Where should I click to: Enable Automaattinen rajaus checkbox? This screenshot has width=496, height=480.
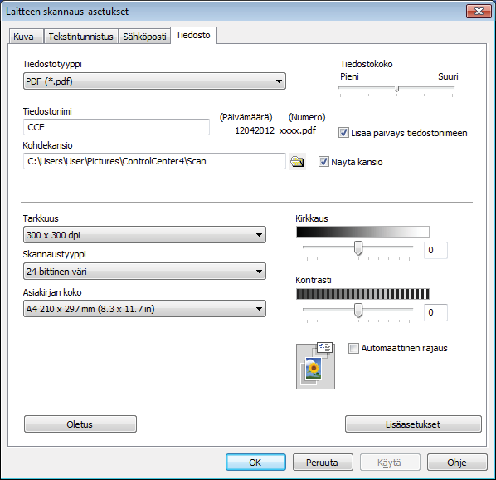coord(353,348)
